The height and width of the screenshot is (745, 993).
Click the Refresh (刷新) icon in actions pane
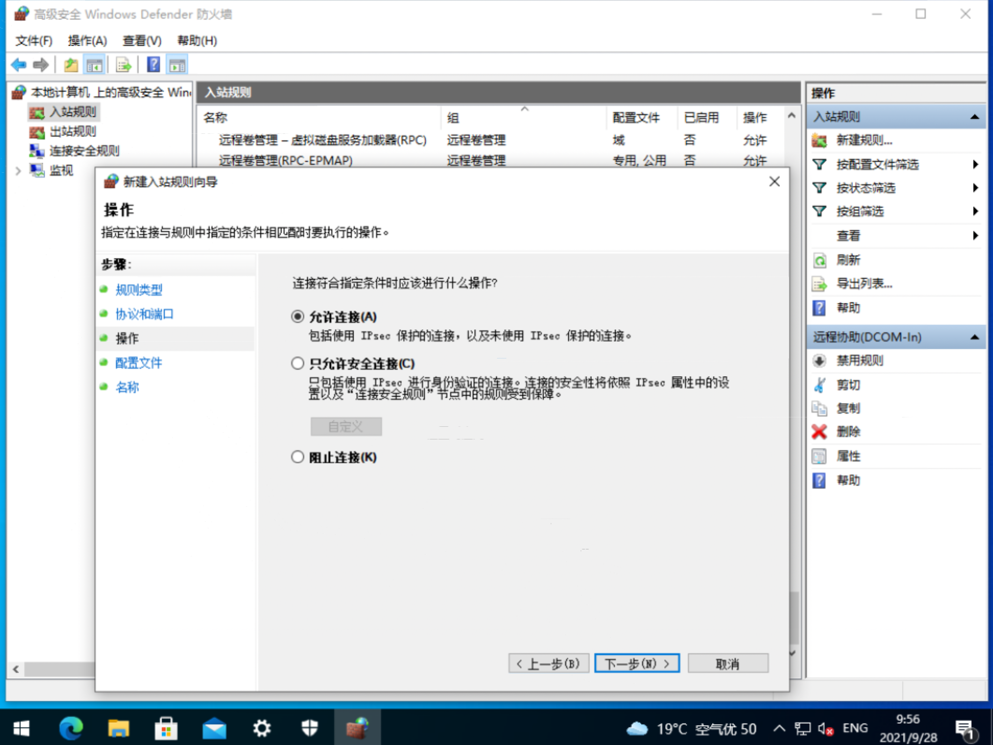click(819, 260)
